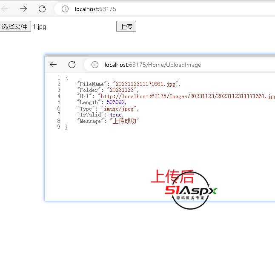275x253 pixels.
Task: Click the "Type" key in JSON
Action: 86,109
